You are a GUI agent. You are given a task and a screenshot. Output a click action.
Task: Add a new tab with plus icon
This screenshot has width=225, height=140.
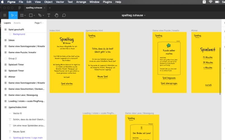pos(50,8)
